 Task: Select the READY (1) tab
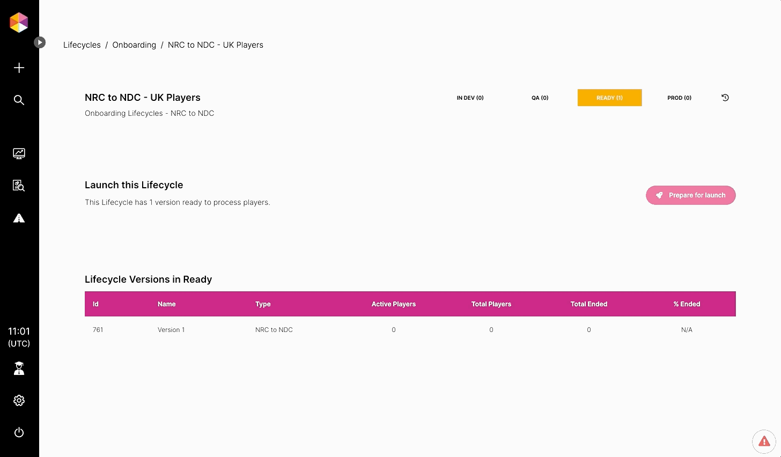tap(609, 98)
